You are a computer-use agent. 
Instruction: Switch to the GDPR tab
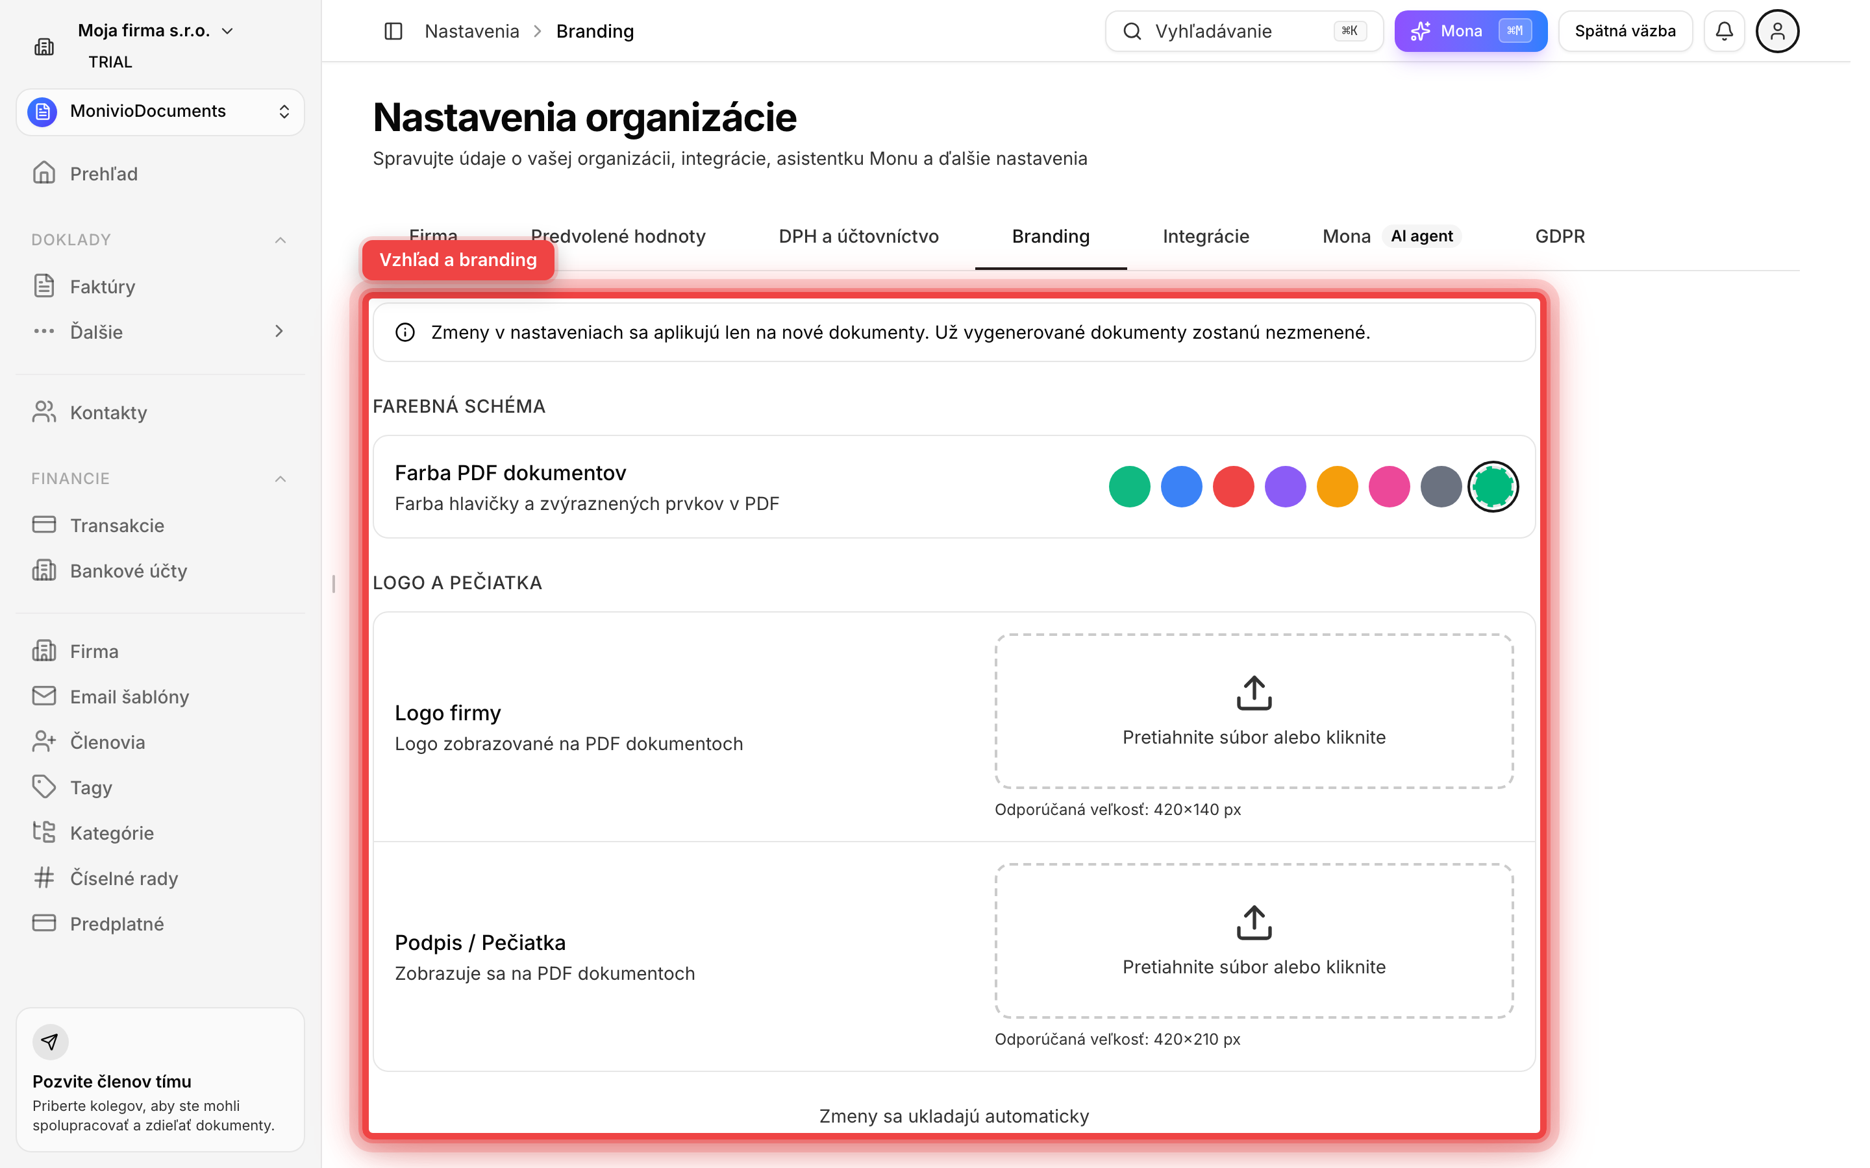pos(1560,236)
